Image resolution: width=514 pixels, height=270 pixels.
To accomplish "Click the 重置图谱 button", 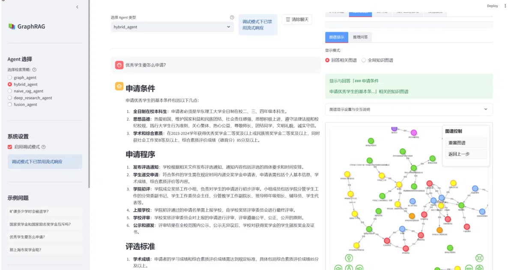I will (466, 143).
